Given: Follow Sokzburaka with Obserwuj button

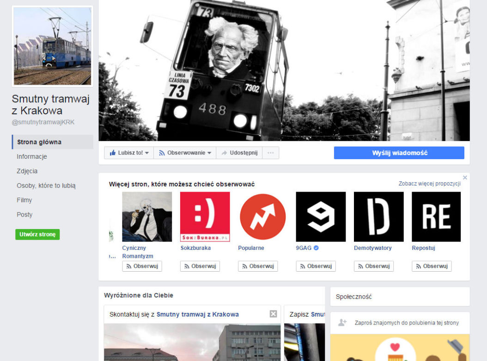Looking at the screenshot, I should [200, 266].
